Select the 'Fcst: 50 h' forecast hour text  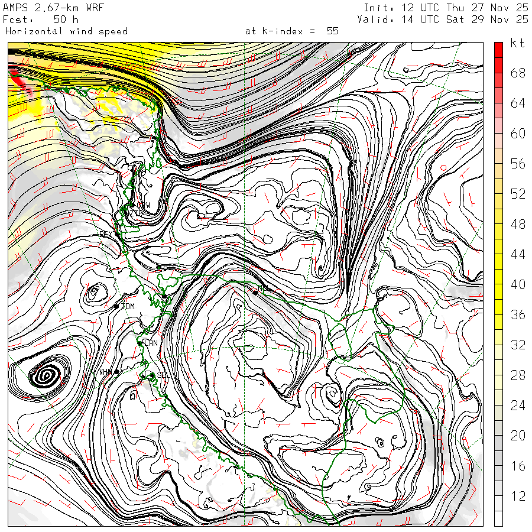(41, 20)
